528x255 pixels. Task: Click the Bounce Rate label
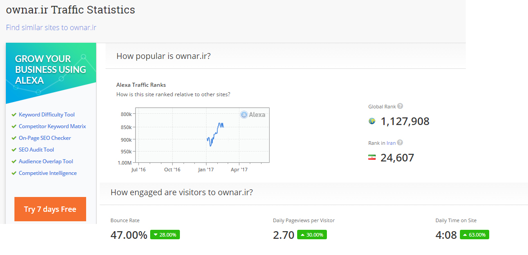125,220
